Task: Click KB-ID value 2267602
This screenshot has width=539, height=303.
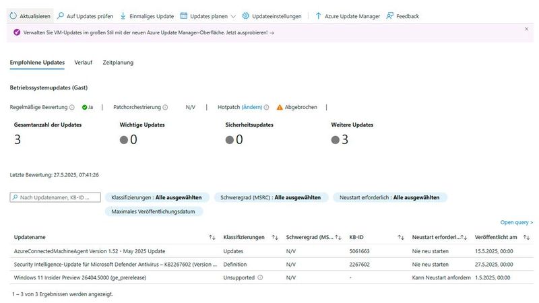Action: coord(359,265)
